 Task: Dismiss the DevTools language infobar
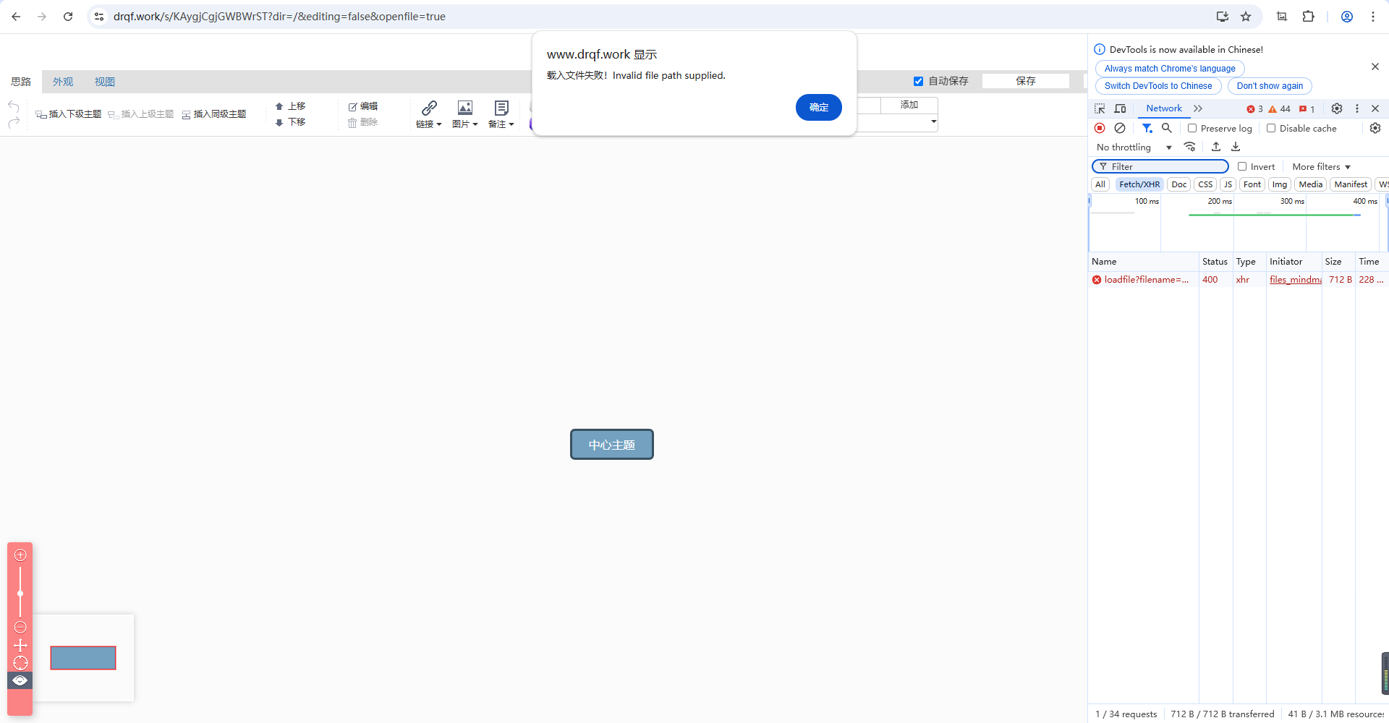click(x=1375, y=67)
